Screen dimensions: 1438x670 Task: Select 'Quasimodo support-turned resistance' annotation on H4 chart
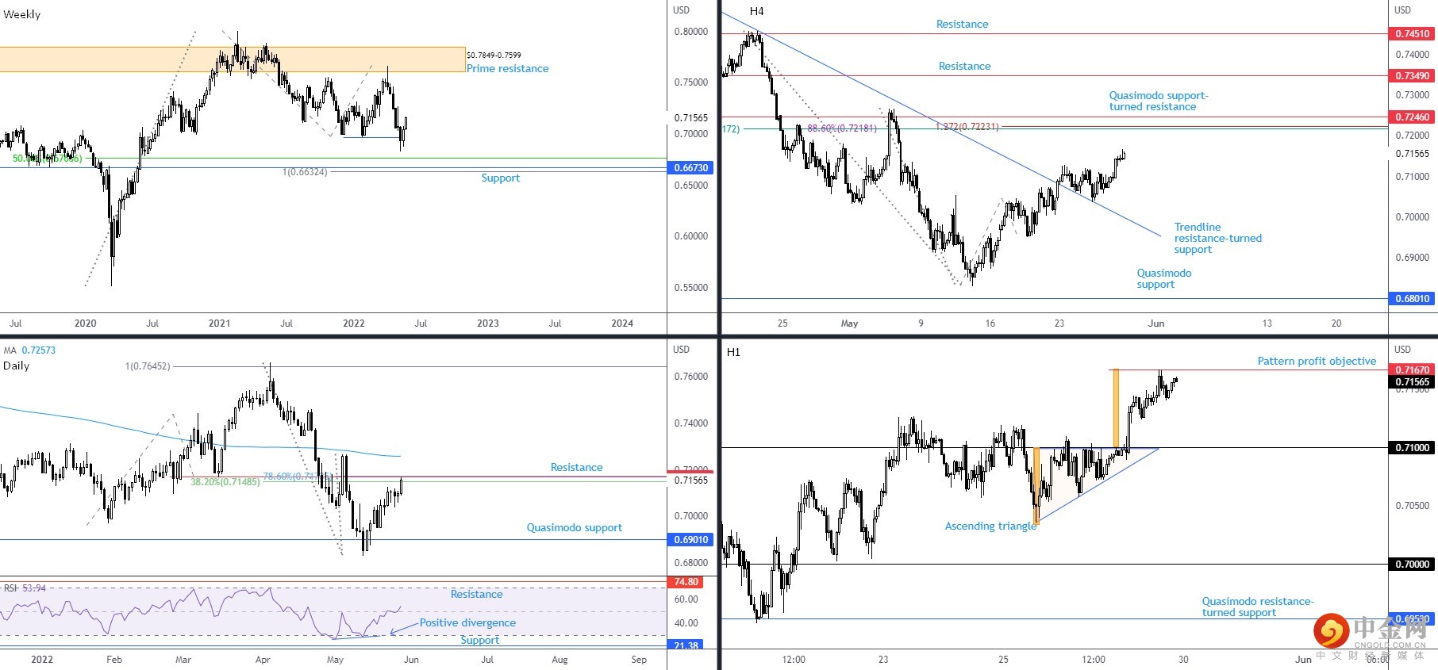(x=1158, y=101)
